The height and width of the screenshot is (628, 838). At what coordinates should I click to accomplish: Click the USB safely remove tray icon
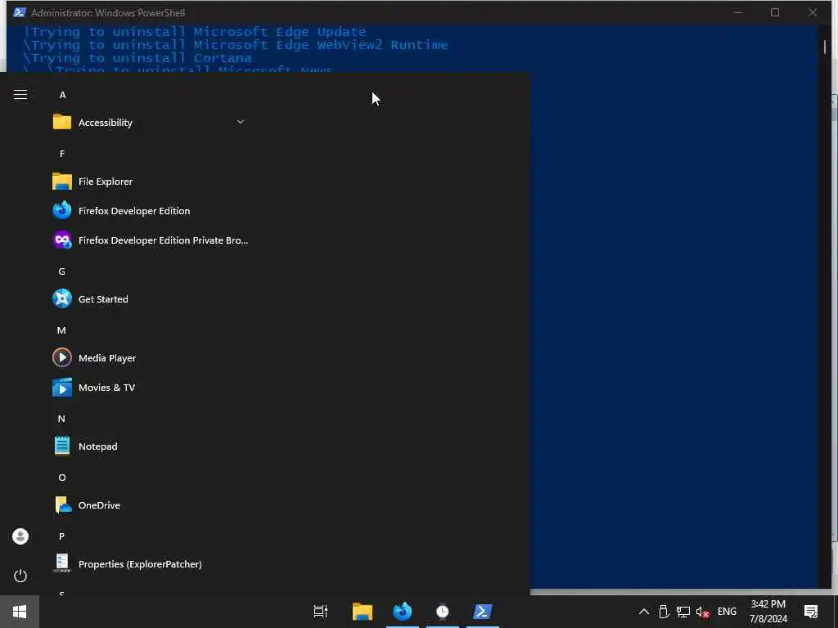(664, 612)
